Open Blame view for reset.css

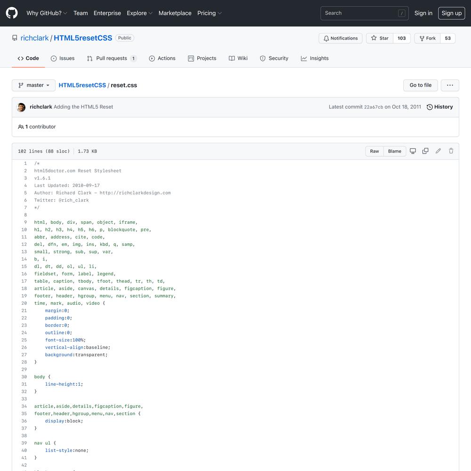tap(394, 151)
